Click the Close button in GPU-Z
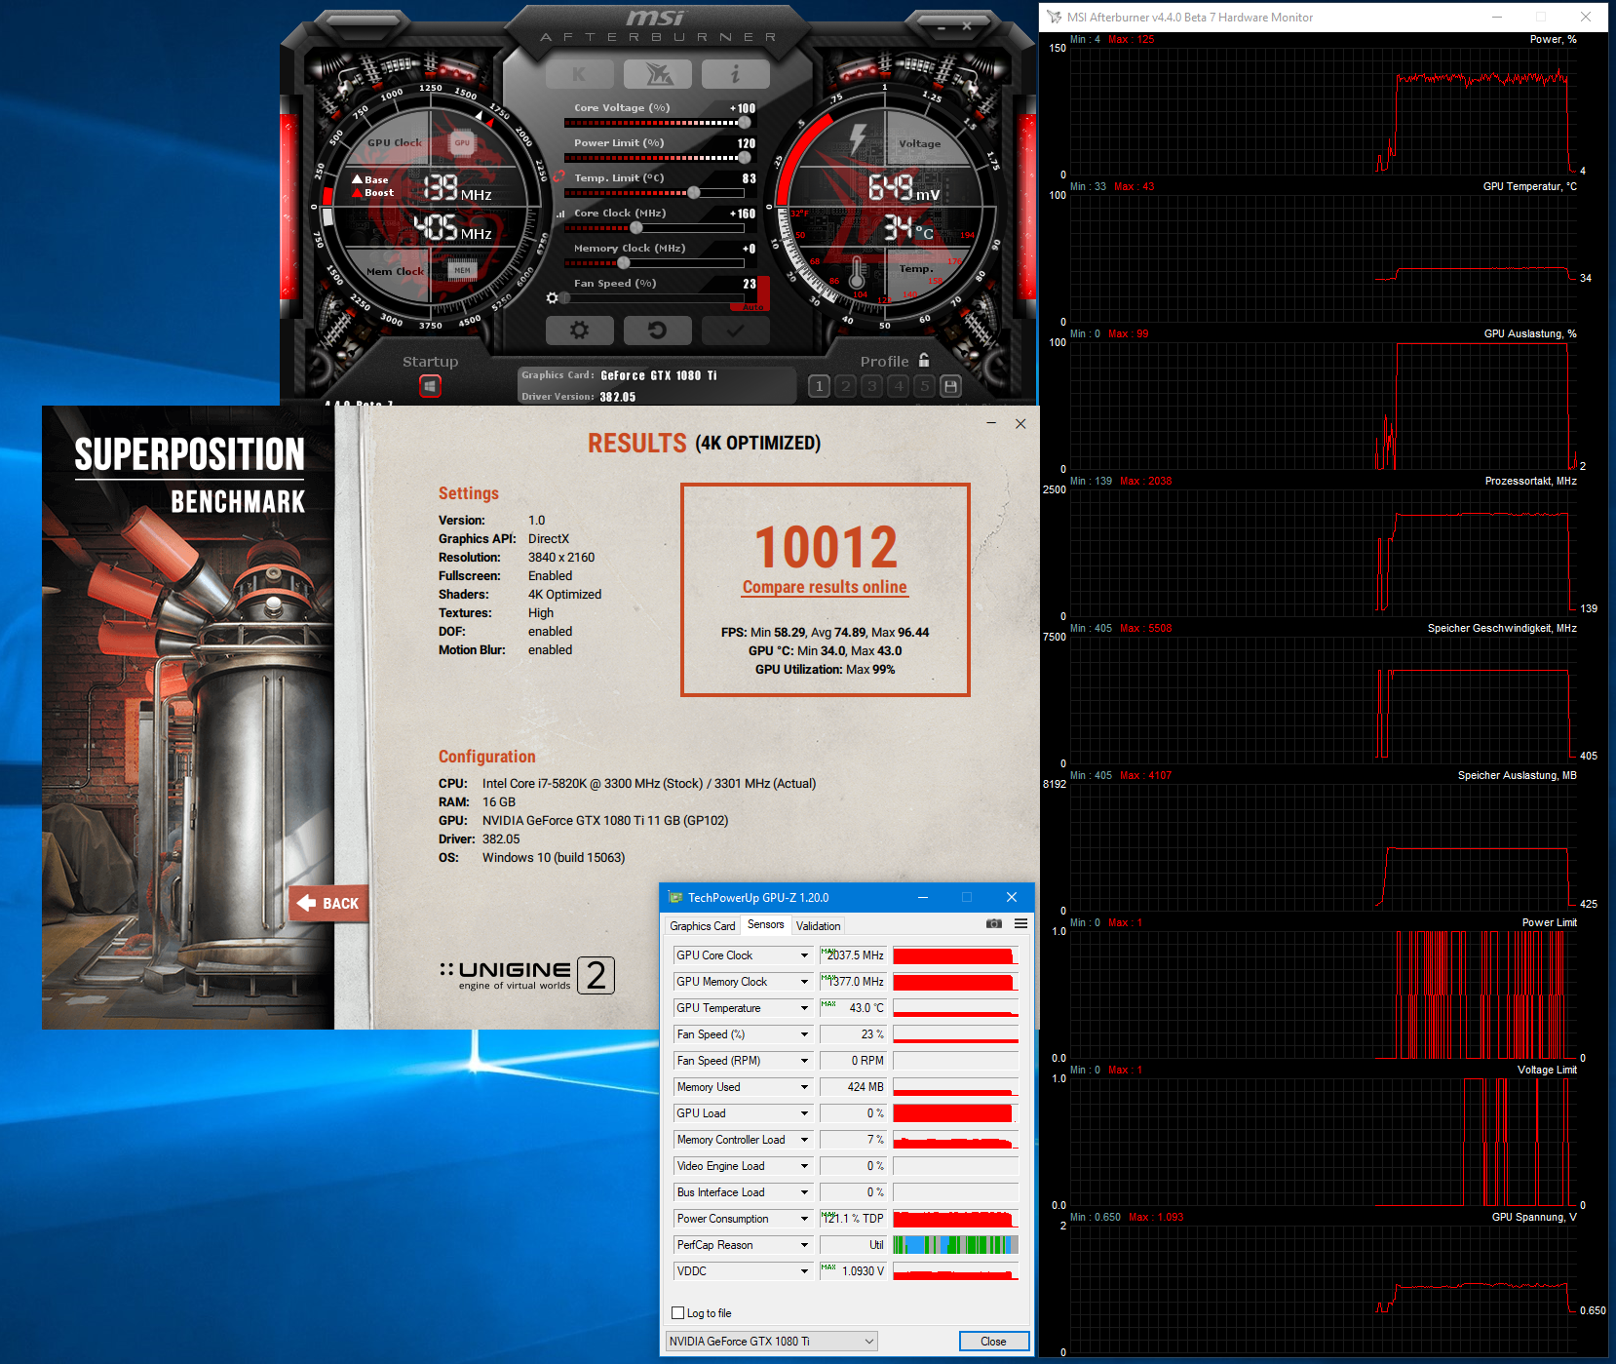Screen dimensions: 1616x1364 994,1342
